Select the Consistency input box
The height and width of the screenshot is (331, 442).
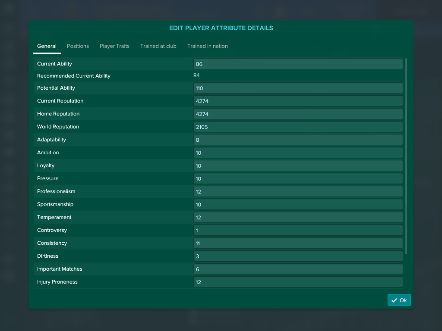coord(298,243)
